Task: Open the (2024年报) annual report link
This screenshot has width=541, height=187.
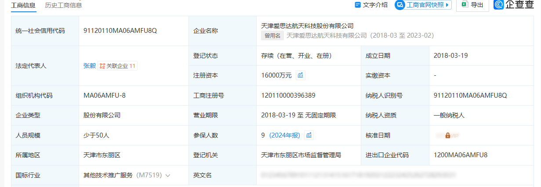Action: click(x=284, y=135)
